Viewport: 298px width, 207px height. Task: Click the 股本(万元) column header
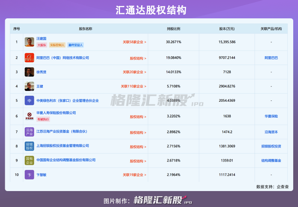pos(227,29)
